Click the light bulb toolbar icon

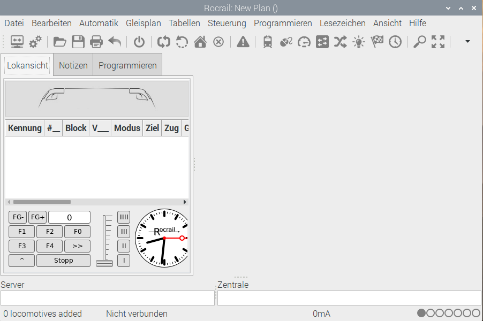point(358,42)
